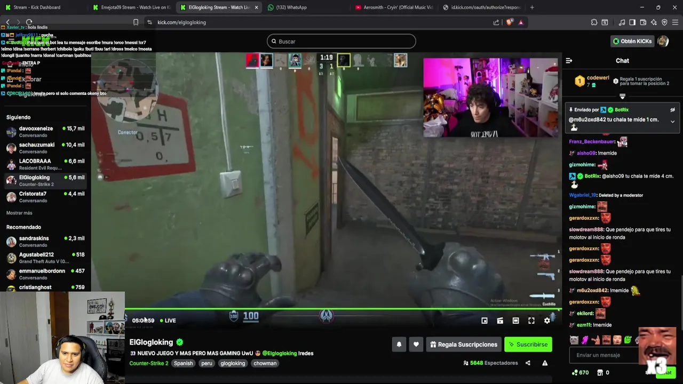Open Cristorata7 channel in sidebar

[45, 197]
